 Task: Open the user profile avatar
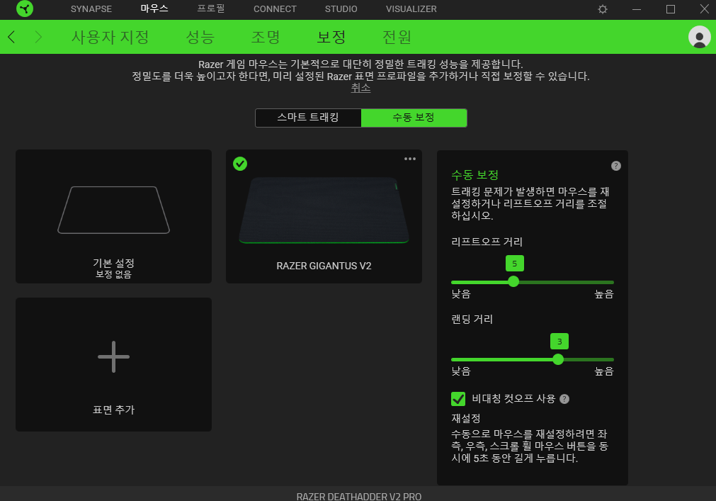[699, 37]
